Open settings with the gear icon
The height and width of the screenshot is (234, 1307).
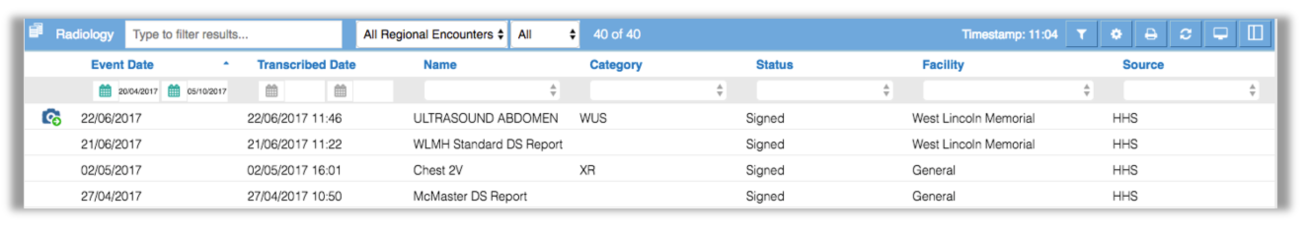pyautogui.click(x=1115, y=34)
